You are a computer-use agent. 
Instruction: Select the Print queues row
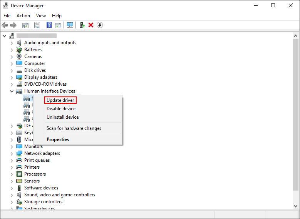coord(37,160)
